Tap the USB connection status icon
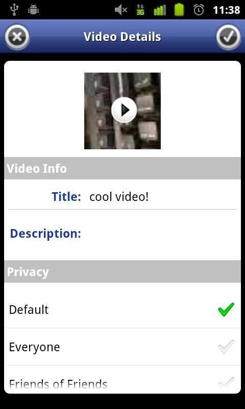Image resolution: width=245 pixels, height=409 pixels. point(14,10)
